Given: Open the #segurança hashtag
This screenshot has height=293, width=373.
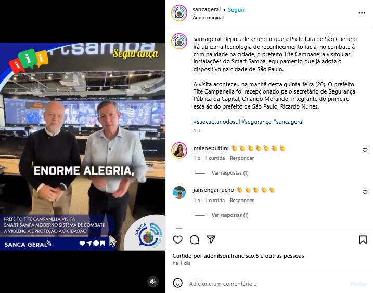Looking at the screenshot, I should click(x=256, y=122).
